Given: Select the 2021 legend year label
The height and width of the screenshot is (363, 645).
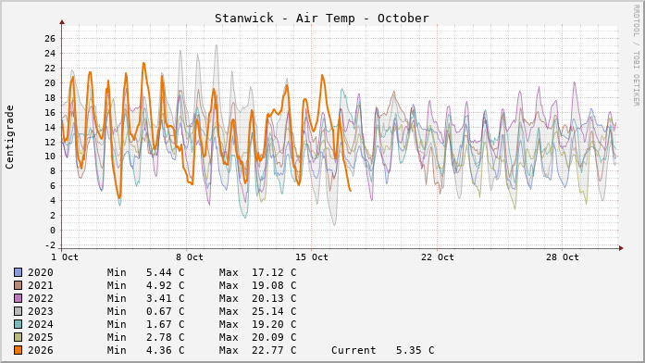Looking at the screenshot, I should pos(41,285).
